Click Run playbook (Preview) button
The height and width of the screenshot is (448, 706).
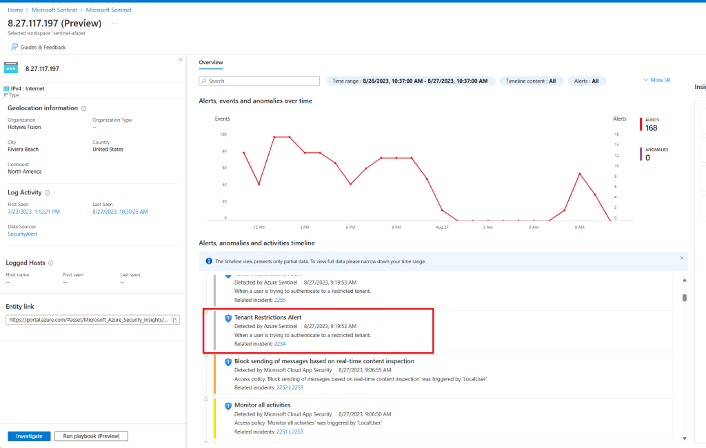coord(91,436)
